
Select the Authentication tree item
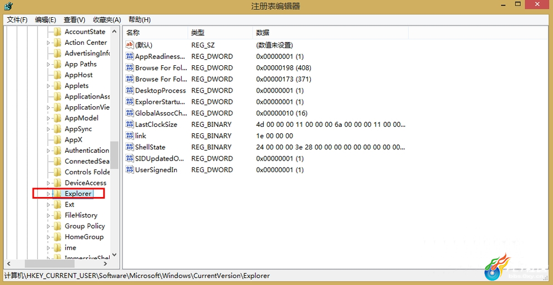tap(87, 151)
